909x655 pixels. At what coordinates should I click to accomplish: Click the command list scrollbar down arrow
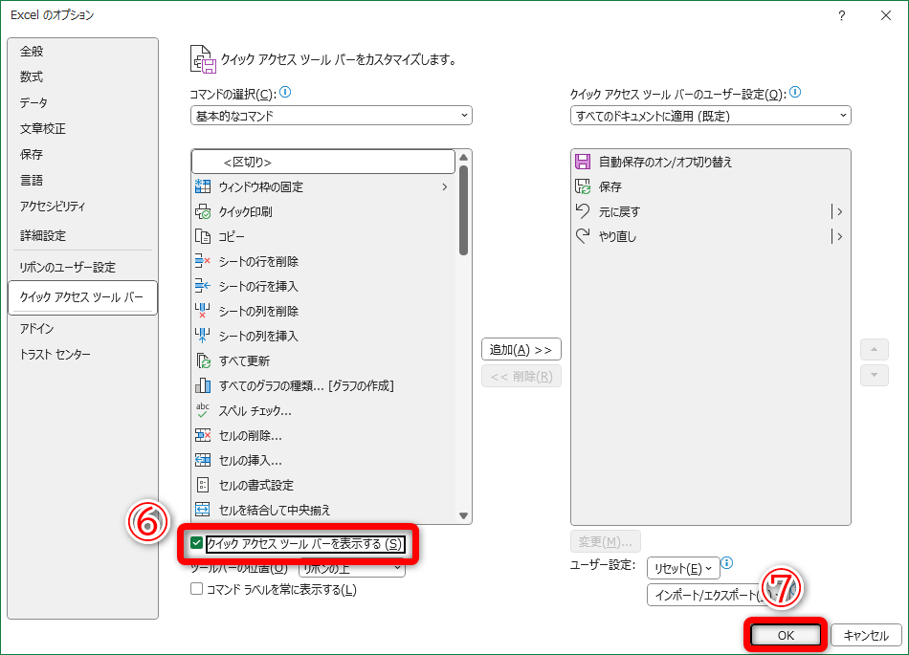coord(464,516)
